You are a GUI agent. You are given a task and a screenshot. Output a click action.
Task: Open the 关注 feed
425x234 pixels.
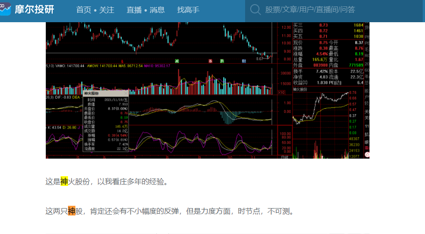pyautogui.click(x=106, y=10)
